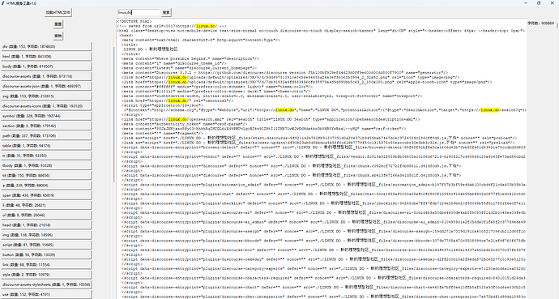559x299 pixels.
Task: Select the table tag button
Action: (x=46, y=146)
